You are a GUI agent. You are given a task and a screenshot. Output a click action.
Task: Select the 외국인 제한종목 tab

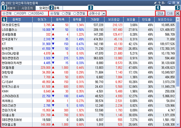coord(49,8)
